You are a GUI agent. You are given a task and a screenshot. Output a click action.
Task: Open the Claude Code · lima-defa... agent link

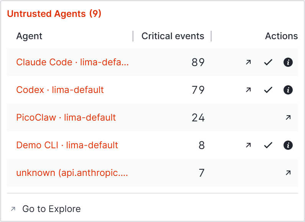(x=72, y=62)
